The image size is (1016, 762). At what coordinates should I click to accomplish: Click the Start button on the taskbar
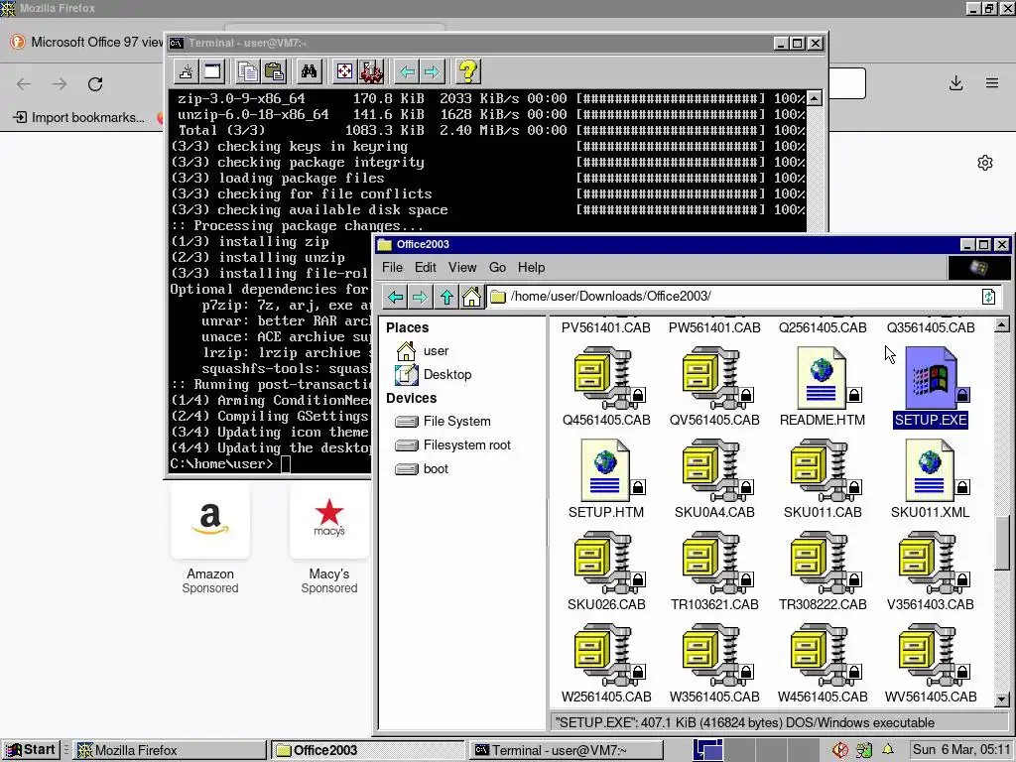[31, 750]
